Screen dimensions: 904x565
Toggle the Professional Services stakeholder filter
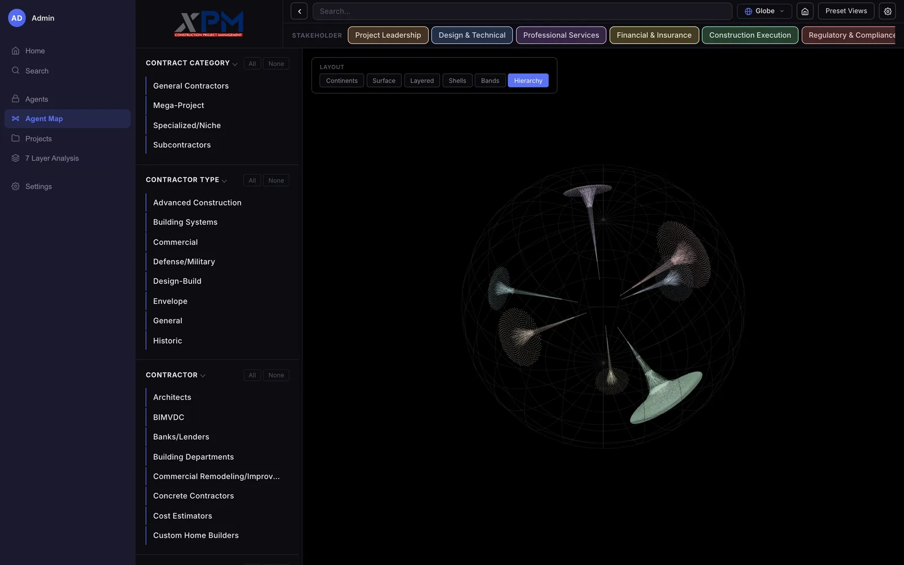point(561,35)
